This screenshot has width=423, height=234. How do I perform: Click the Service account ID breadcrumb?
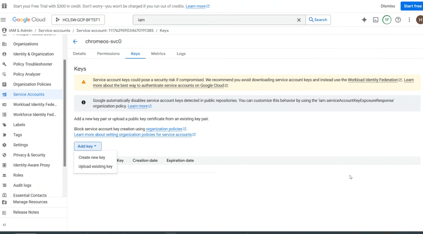click(x=115, y=31)
